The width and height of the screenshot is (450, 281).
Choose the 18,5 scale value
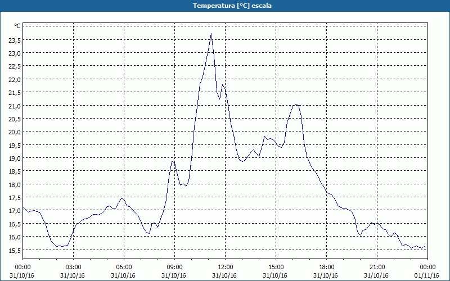[x=15, y=171]
